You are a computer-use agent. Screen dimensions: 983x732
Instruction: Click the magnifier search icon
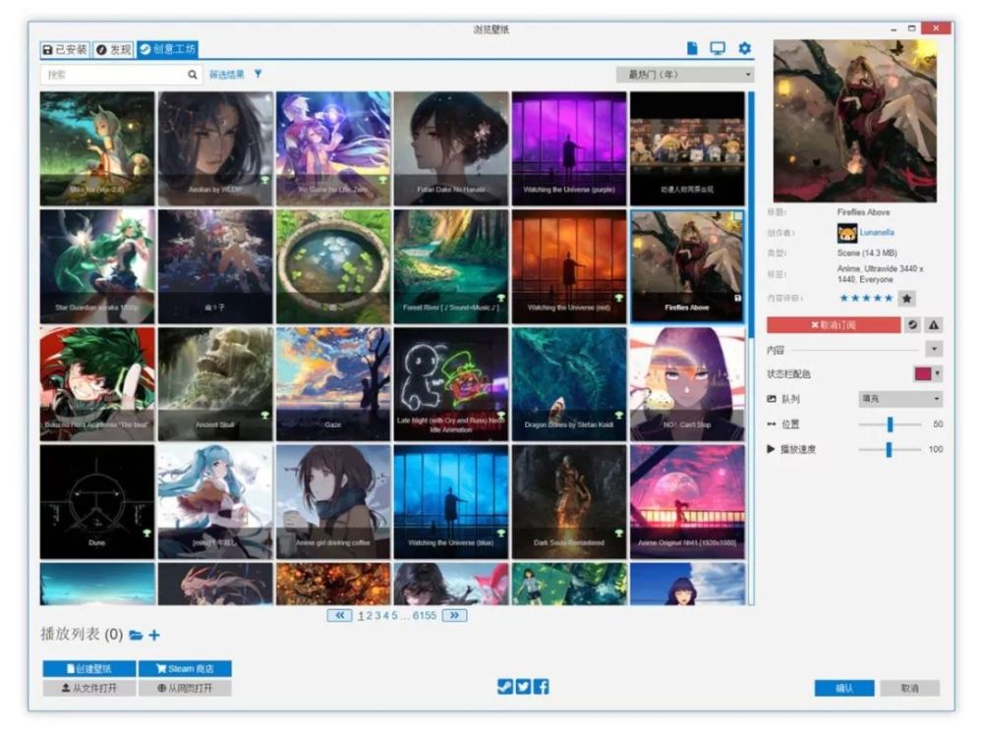[x=193, y=75]
